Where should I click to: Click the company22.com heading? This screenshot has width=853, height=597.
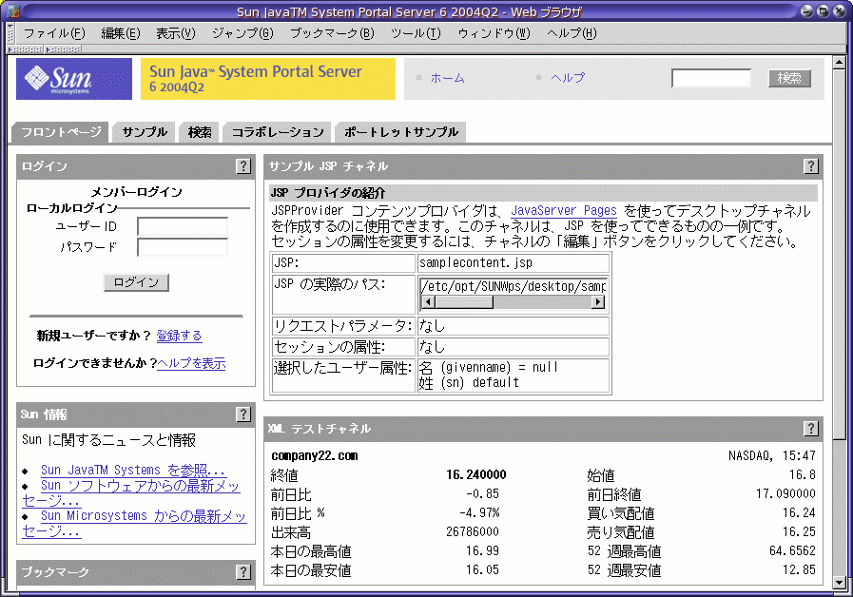click(x=315, y=455)
